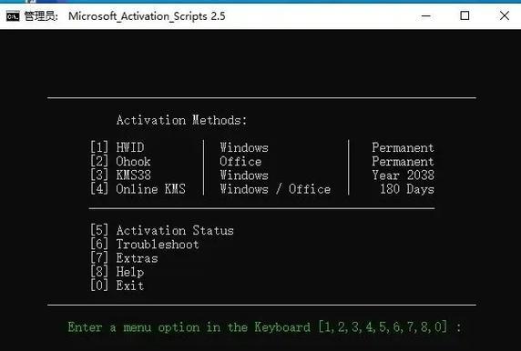The image size is (521, 351).
Task: Minimize the Activation Scripts console window
Action: 426,15
